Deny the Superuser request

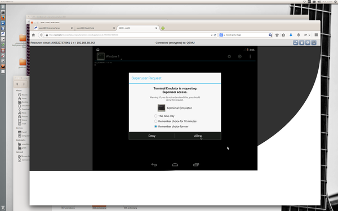coord(152,136)
